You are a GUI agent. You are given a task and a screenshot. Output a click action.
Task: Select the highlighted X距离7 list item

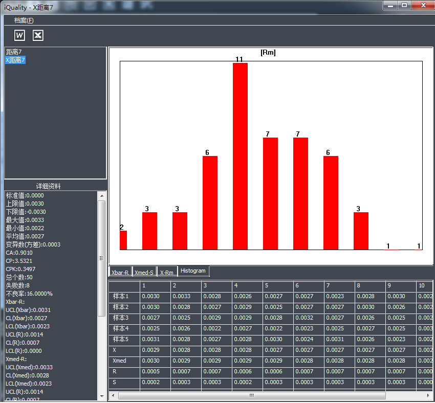click(x=15, y=60)
